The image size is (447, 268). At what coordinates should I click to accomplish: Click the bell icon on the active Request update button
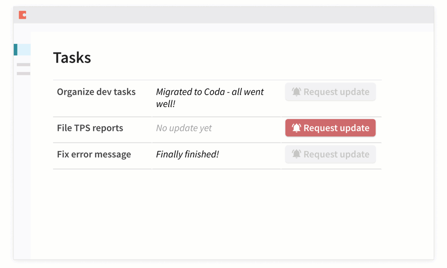click(298, 128)
